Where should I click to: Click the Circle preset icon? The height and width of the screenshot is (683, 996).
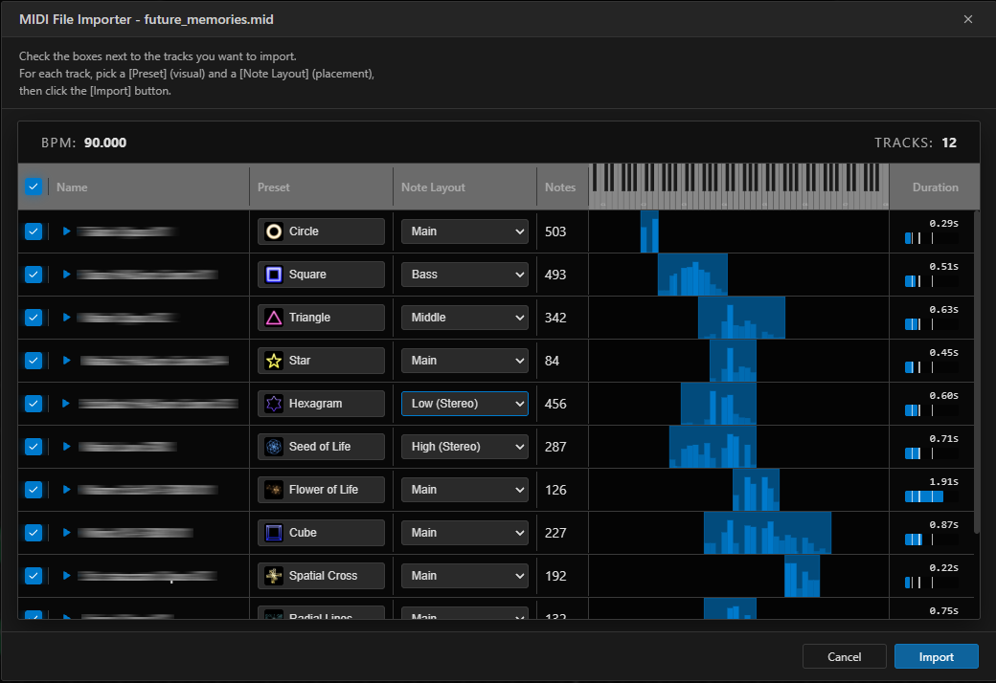click(x=274, y=231)
